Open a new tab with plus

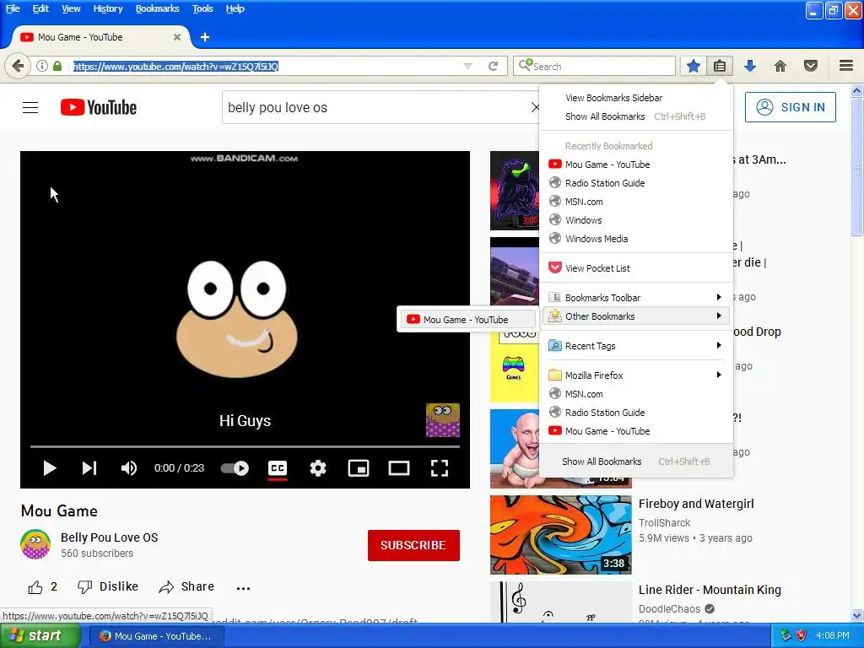coord(205,37)
